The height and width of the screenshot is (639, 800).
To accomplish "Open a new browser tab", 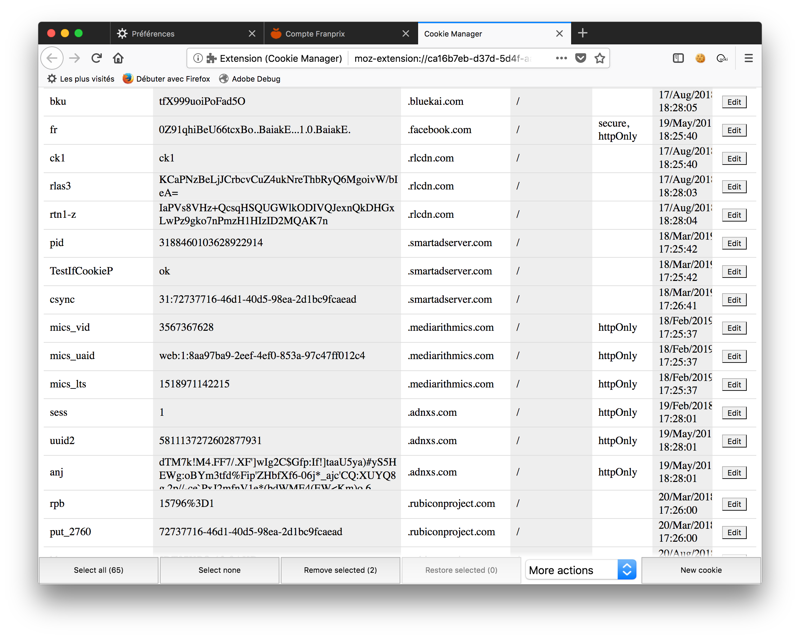I will [582, 33].
